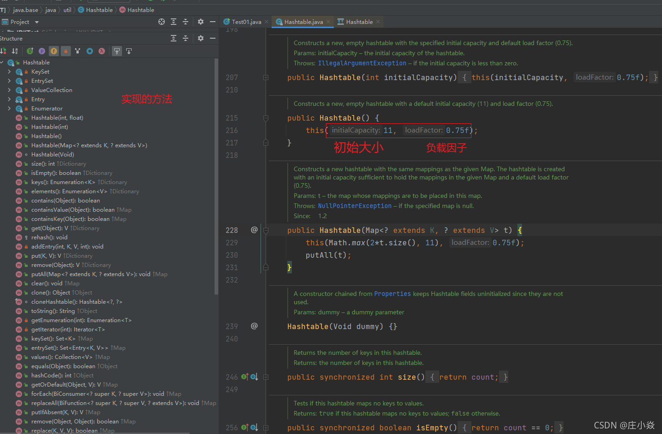
Task: Toggle Show Properties purple p icon
Action: [x=42, y=51]
